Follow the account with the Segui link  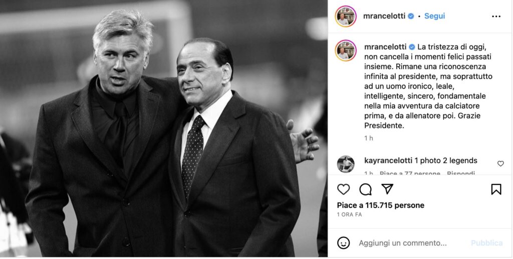pyautogui.click(x=434, y=16)
